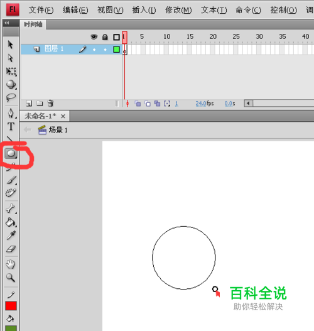314x331 pixels.
Task: Click the back arrow in the edit bar
Action: tap(28, 129)
